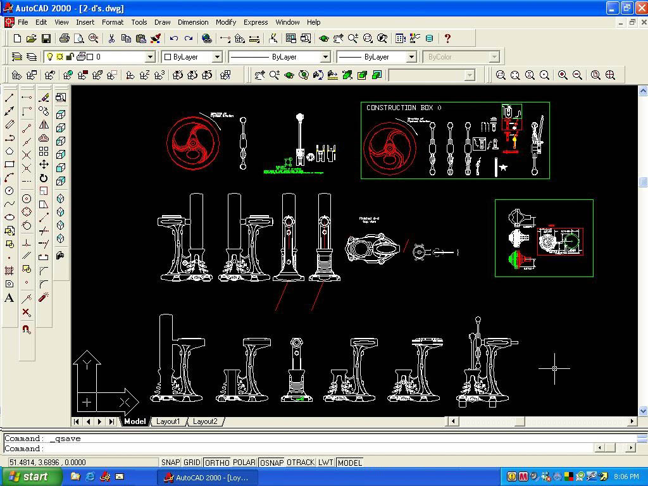Screen dimensions: 648x486
Task: Toggle OSNAP in the status bar
Action: pos(271,463)
